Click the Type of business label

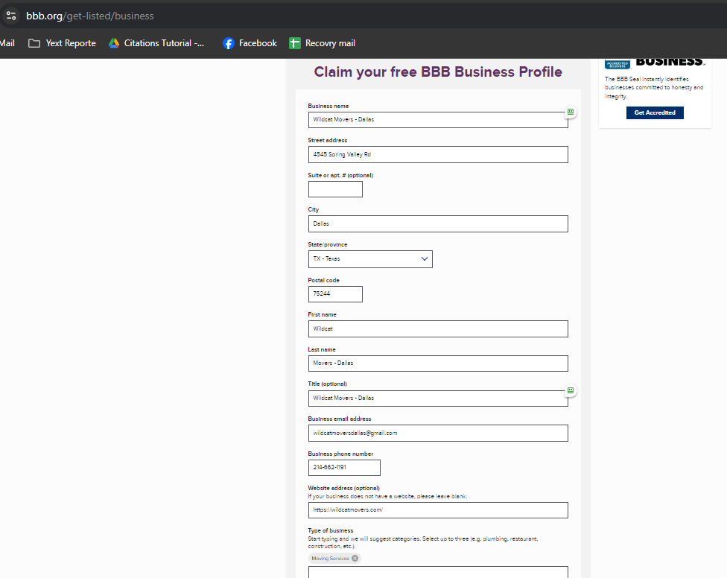(331, 530)
